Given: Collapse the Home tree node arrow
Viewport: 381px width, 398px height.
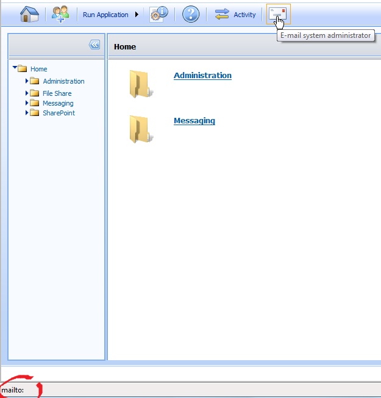Looking at the screenshot, I should [x=15, y=68].
